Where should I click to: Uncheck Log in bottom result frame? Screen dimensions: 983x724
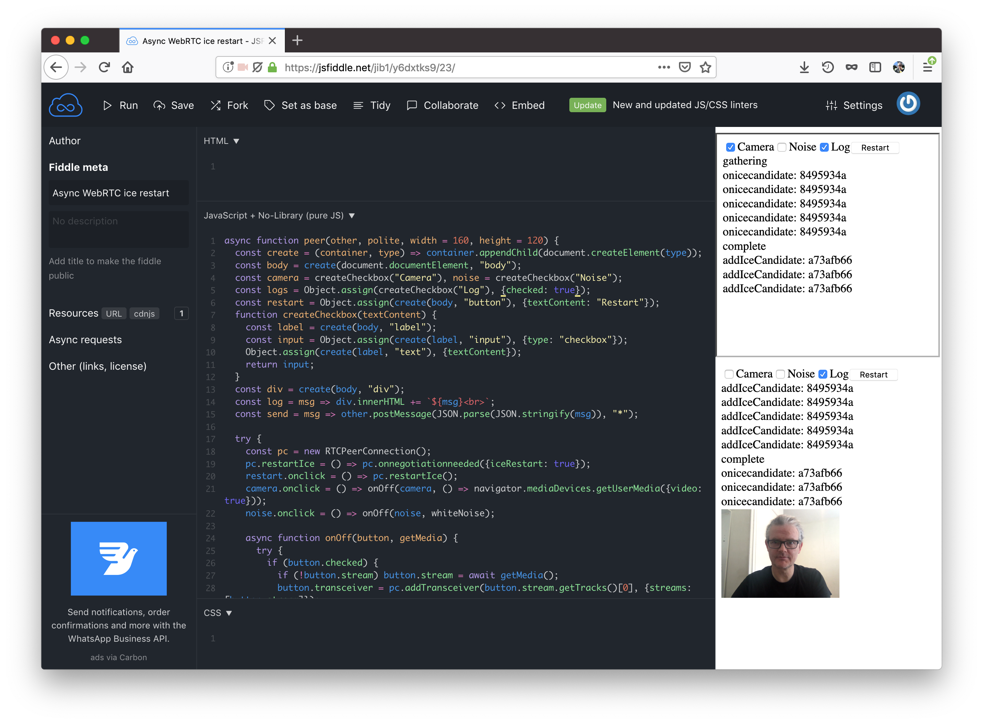coord(822,374)
